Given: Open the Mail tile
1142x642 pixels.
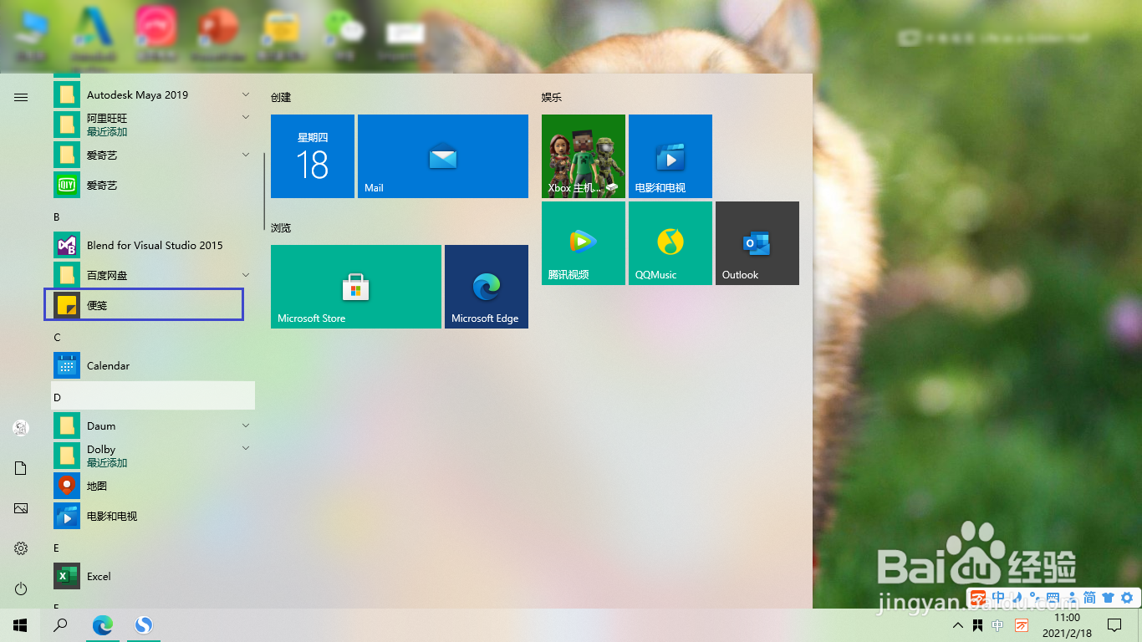Looking at the screenshot, I should (x=443, y=156).
